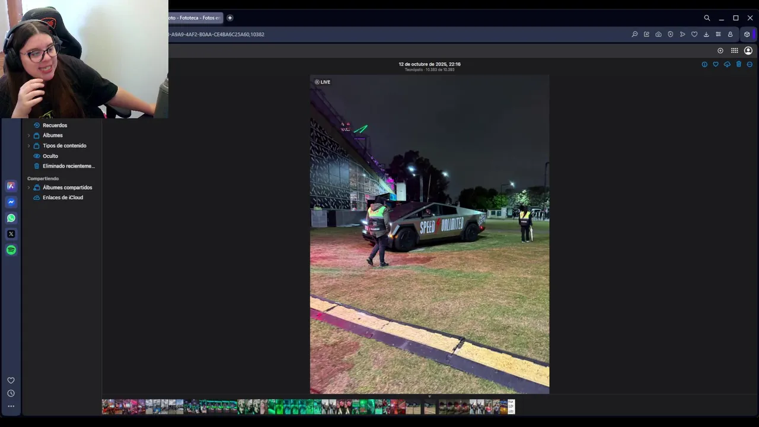Select the Fototeca browser tab
Screen dimensions: 759x427
coord(195,18)
